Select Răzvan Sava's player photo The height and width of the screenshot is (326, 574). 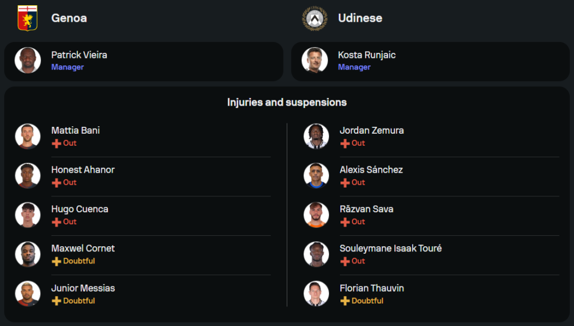(316, 215)
